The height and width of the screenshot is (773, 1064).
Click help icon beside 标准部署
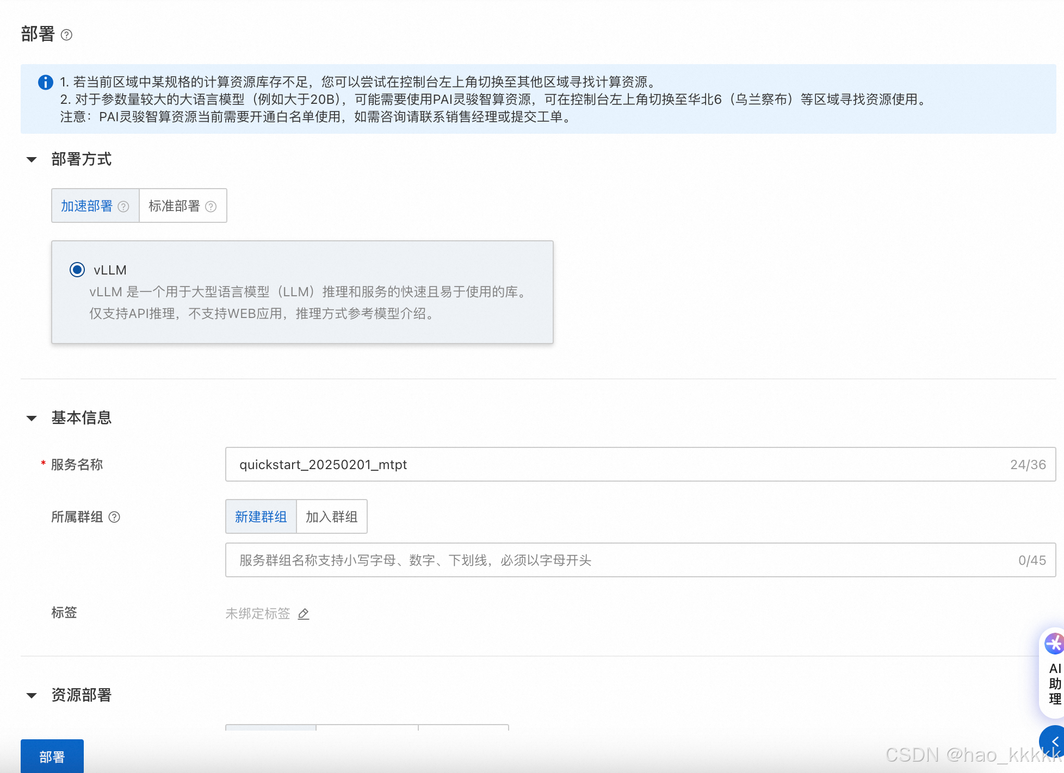point(211,207)
